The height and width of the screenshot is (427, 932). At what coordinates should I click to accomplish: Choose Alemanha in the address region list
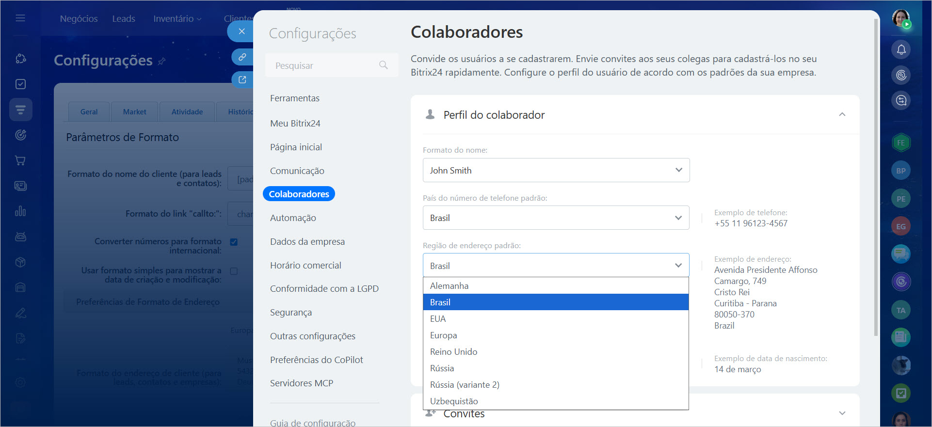pos(449,286)
